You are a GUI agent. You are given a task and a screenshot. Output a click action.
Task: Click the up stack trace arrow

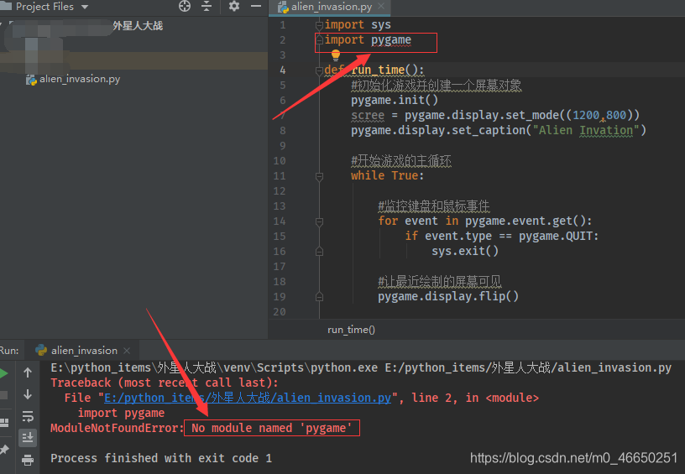28,372
